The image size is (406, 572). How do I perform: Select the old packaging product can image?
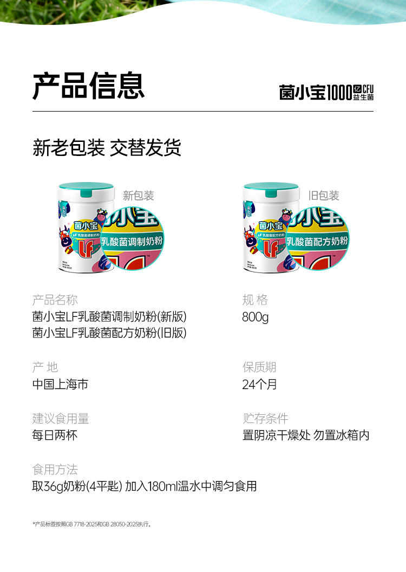click(271, 227)
